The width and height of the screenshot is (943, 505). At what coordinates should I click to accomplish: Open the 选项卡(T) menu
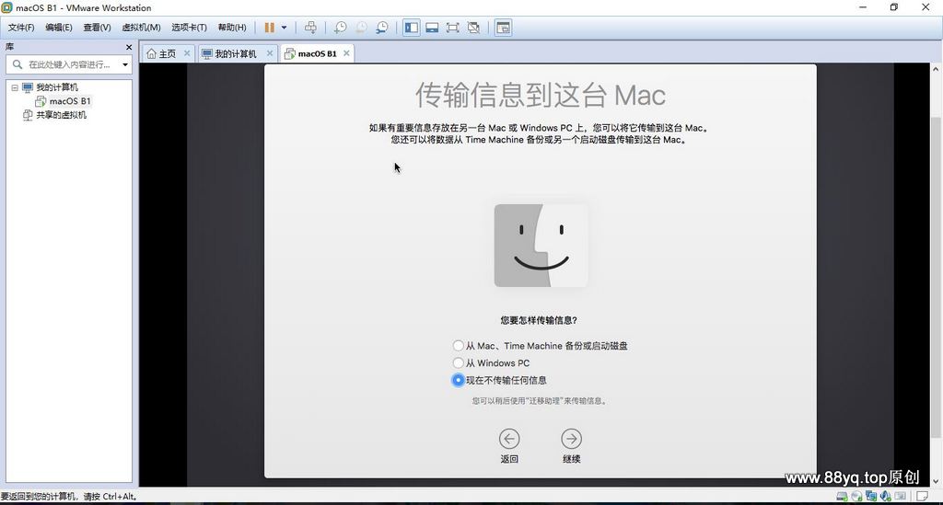click(x=189, y=28)
